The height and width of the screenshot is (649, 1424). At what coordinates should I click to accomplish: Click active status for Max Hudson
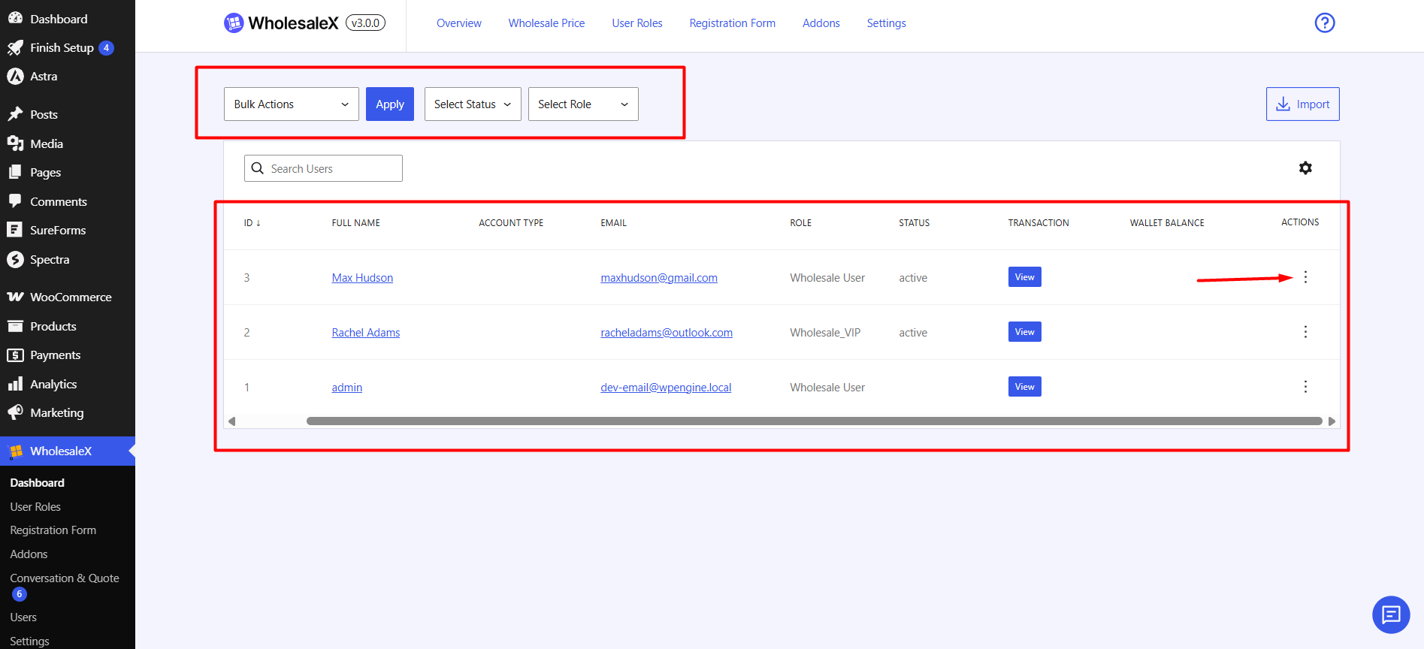(x=913, y=278)
